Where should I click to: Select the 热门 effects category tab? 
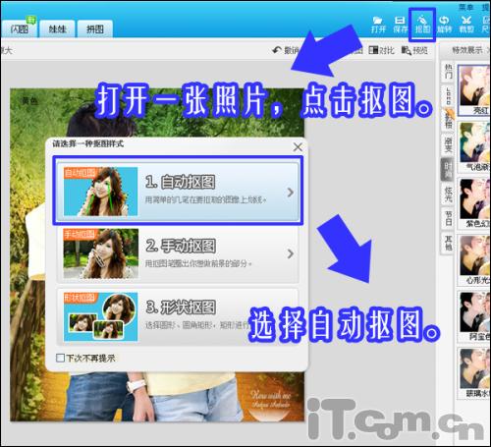tap(448, 72)
